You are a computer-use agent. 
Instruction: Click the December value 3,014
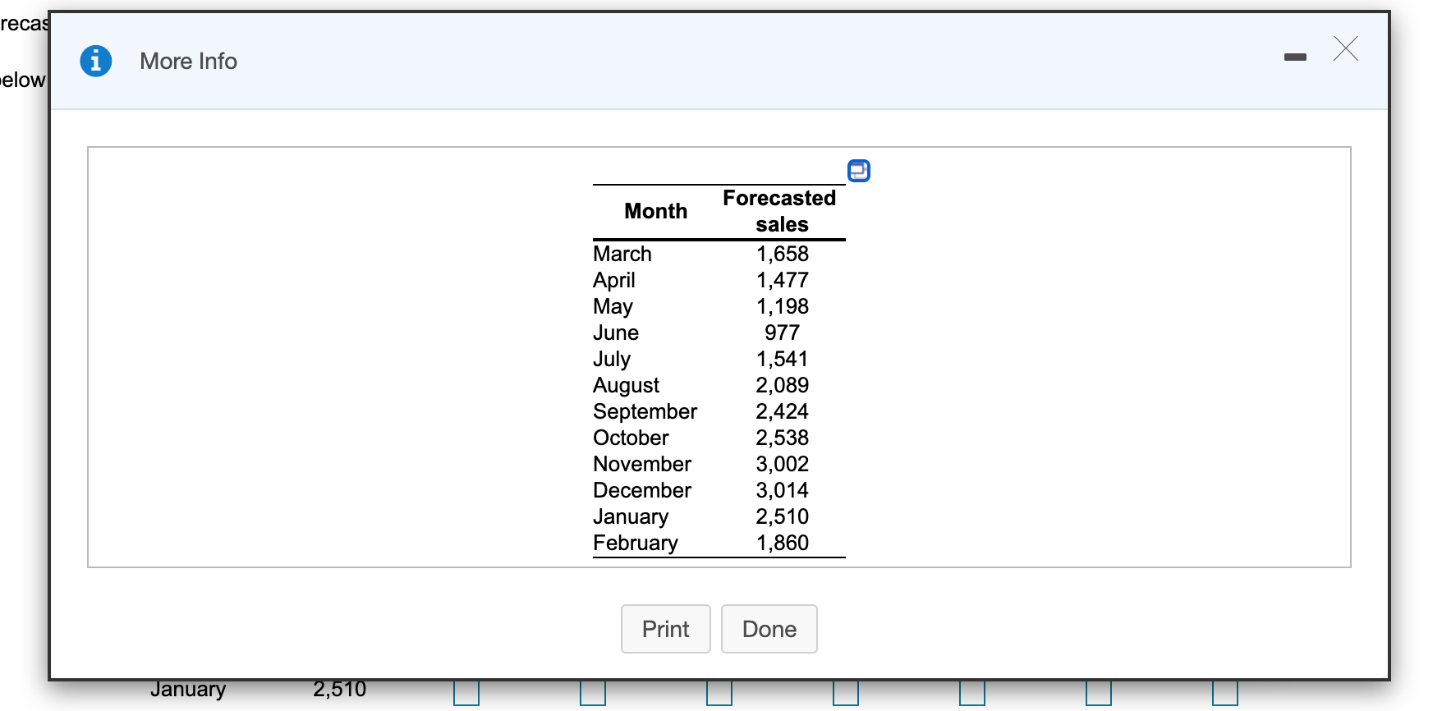click(783, 490)
